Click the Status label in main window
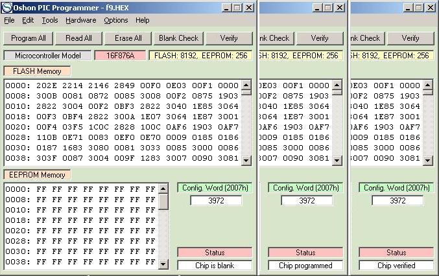Image resolution: width=439 pixels, height=276 pixels. tap(215, 253)
